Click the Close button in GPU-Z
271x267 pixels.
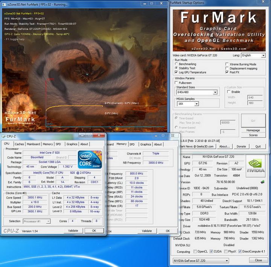258,260
